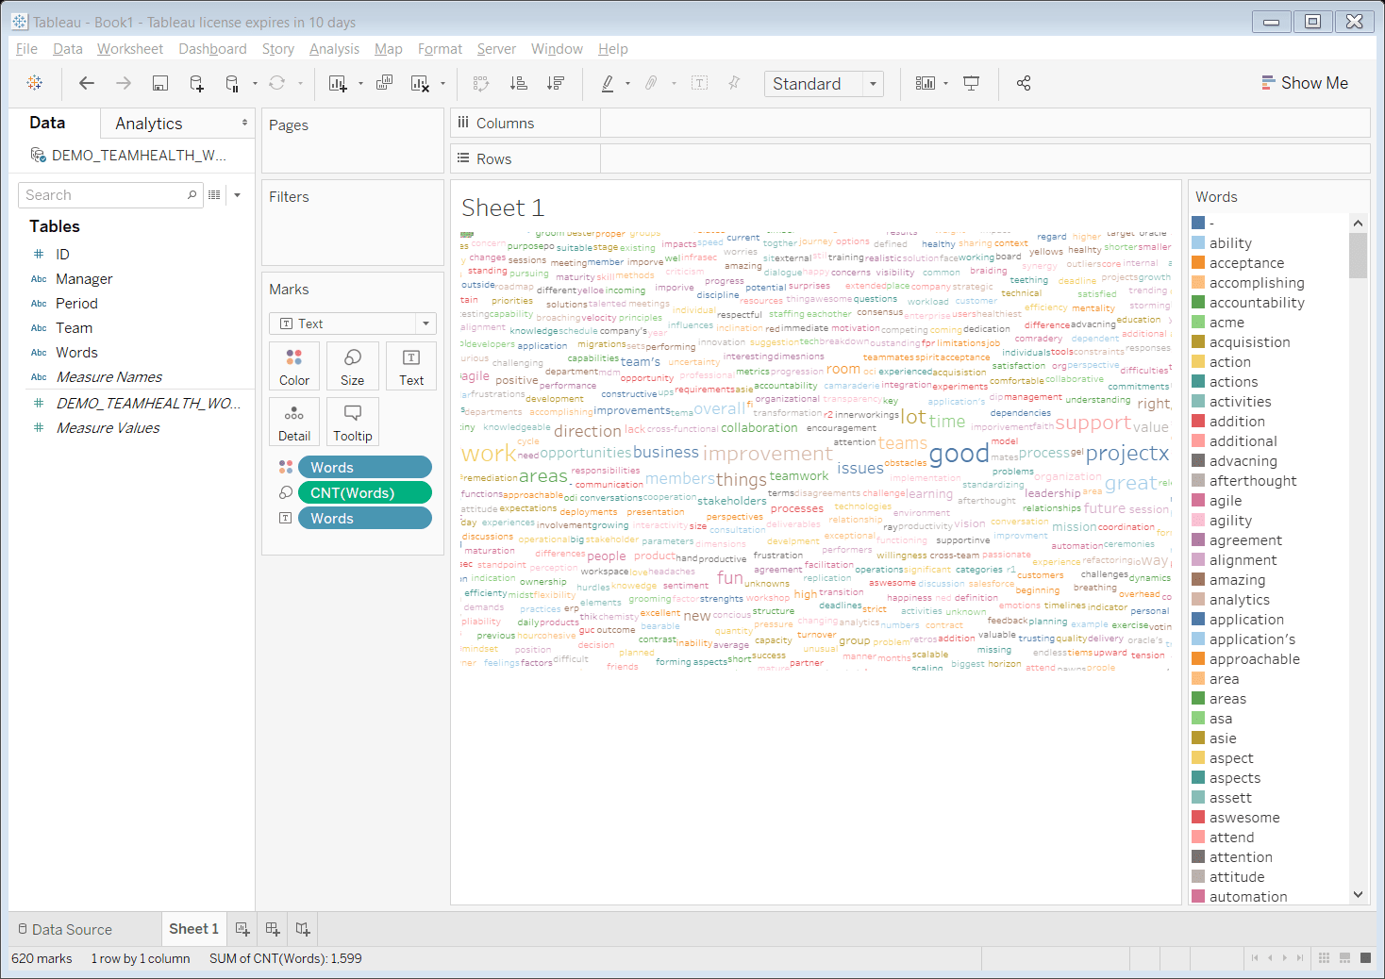The height and width of the screenshot is (979, 1385).
Task: Open the Worksheet menu
Action: tap(130, 49)
